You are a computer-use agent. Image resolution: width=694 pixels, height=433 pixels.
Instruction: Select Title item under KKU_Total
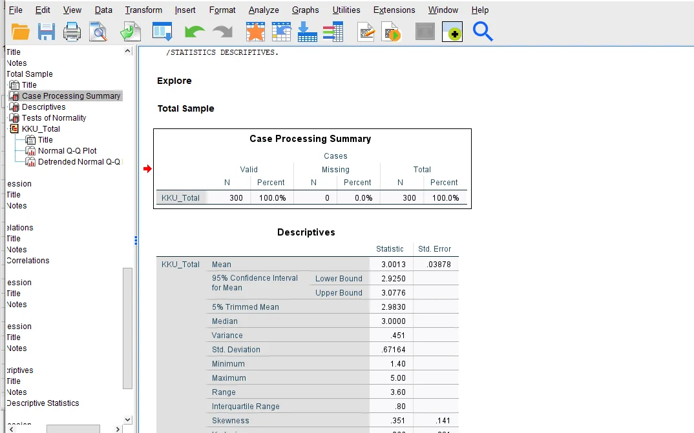(45, 139)
